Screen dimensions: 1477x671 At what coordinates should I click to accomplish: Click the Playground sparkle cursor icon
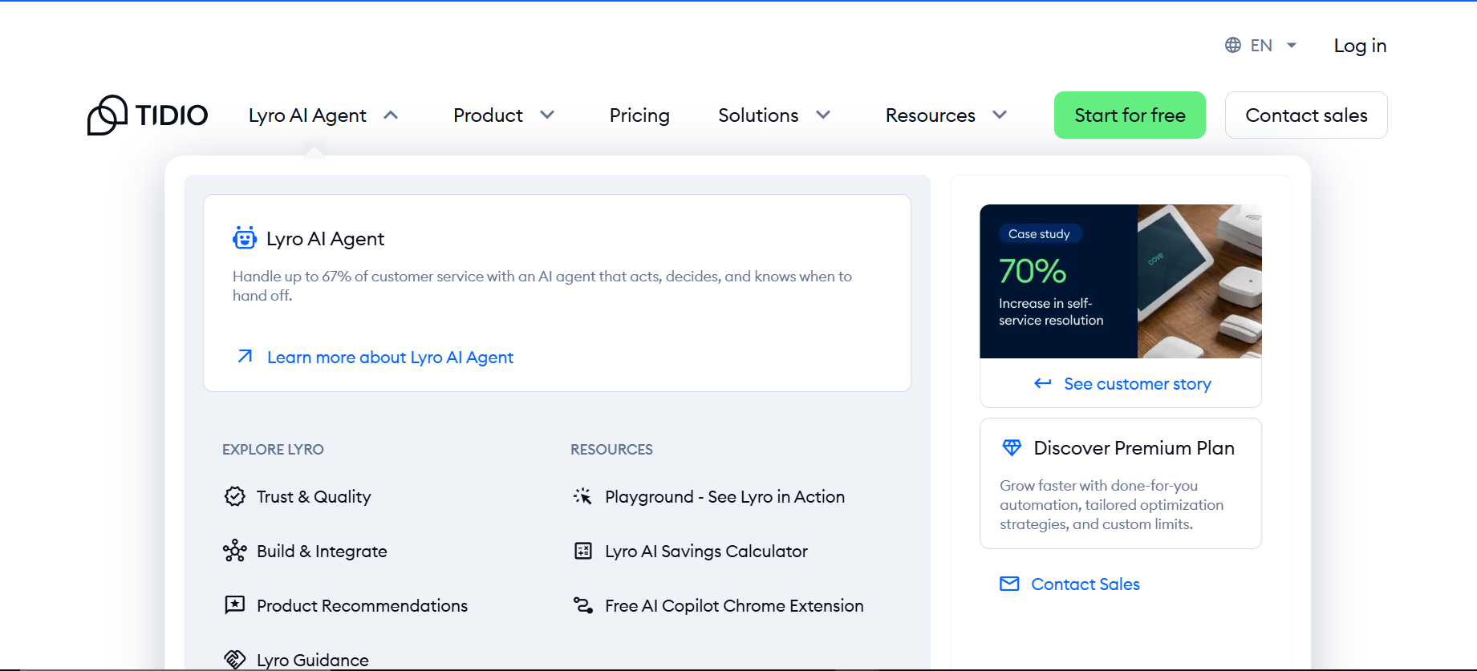pyautogui.click(x=582, y=496)
